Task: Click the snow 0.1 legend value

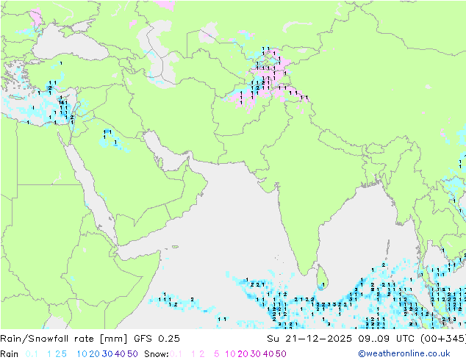Action: pyautogui.click(x=176, y=354)
